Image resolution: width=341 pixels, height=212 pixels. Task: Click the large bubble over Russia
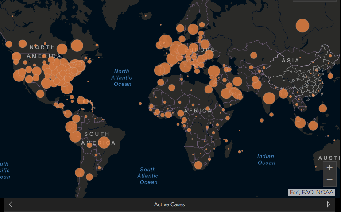302,26
